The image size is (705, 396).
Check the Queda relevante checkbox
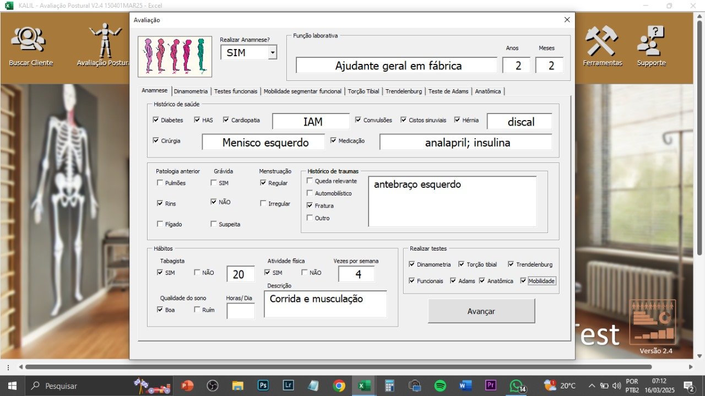(x=310, y=181)
